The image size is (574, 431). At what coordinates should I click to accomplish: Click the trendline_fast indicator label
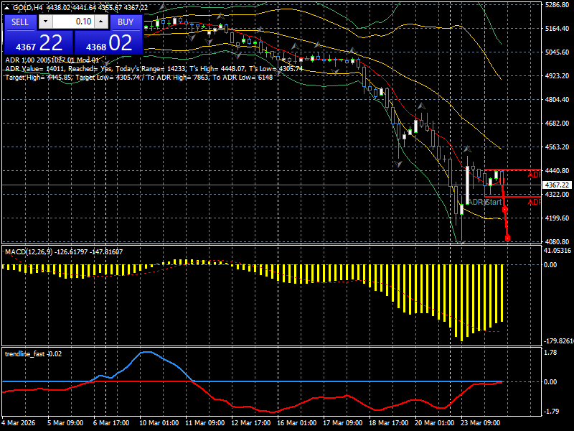[x=33, y=354]
